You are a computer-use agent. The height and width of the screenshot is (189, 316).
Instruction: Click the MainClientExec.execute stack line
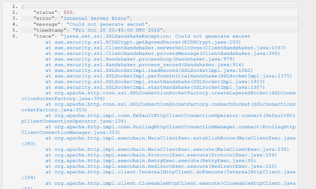167,150
